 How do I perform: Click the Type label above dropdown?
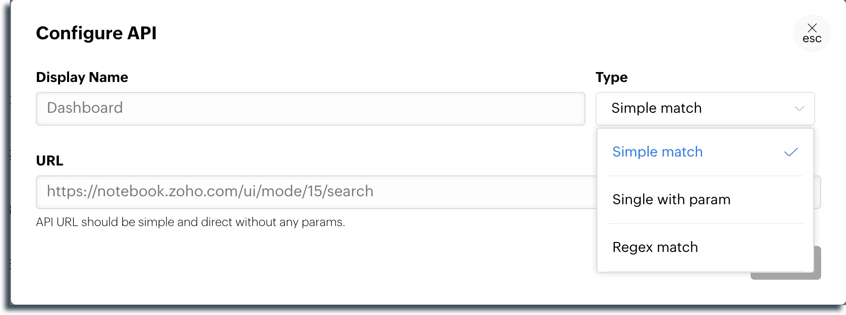[x=611, y=78]
